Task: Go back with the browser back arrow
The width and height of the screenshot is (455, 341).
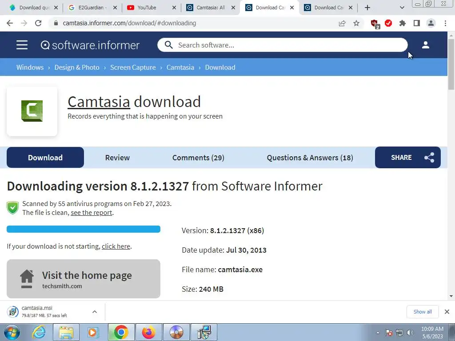Action: 10,23
